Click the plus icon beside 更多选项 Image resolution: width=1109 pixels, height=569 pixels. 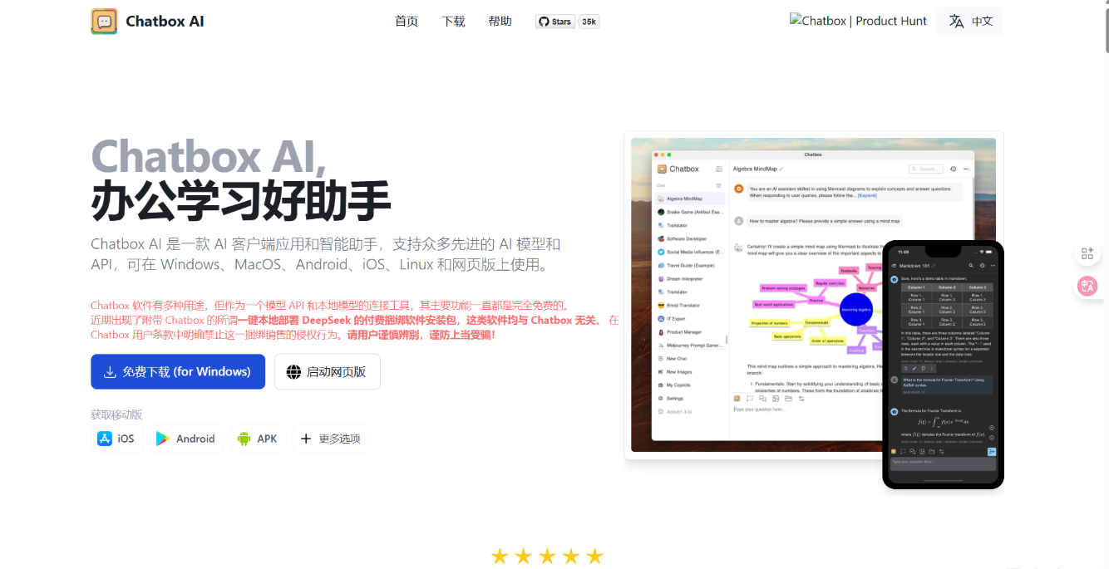click(x=306, y=439)
